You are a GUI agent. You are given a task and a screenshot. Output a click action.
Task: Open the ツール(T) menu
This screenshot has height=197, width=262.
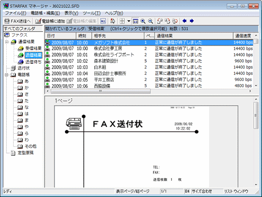pyautogui.click(x=92, y=13)
